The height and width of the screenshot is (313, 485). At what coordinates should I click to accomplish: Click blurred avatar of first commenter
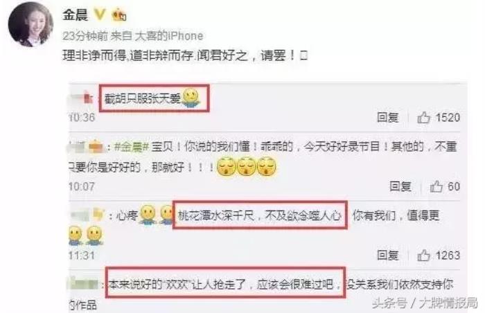tap(81, 98)
